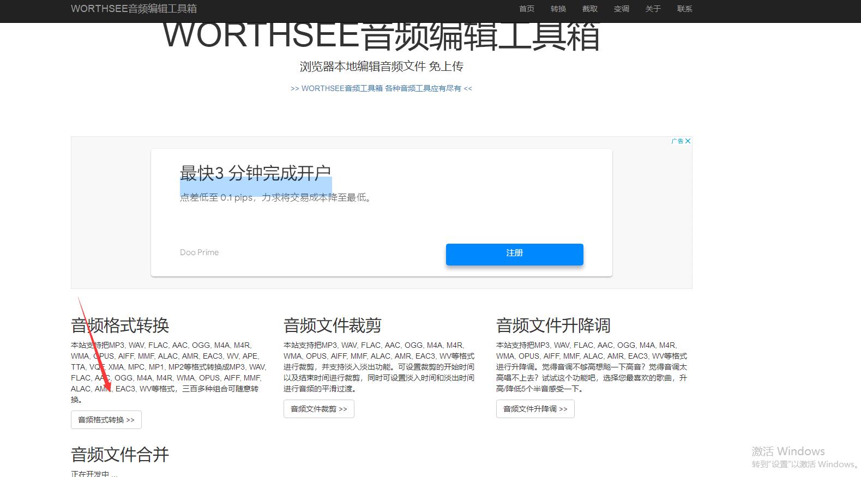Image resolution: width=861 pixels, height=477 pixels.
Task: Click the 音频格式转换 section heading
Action: coord(120,325)
